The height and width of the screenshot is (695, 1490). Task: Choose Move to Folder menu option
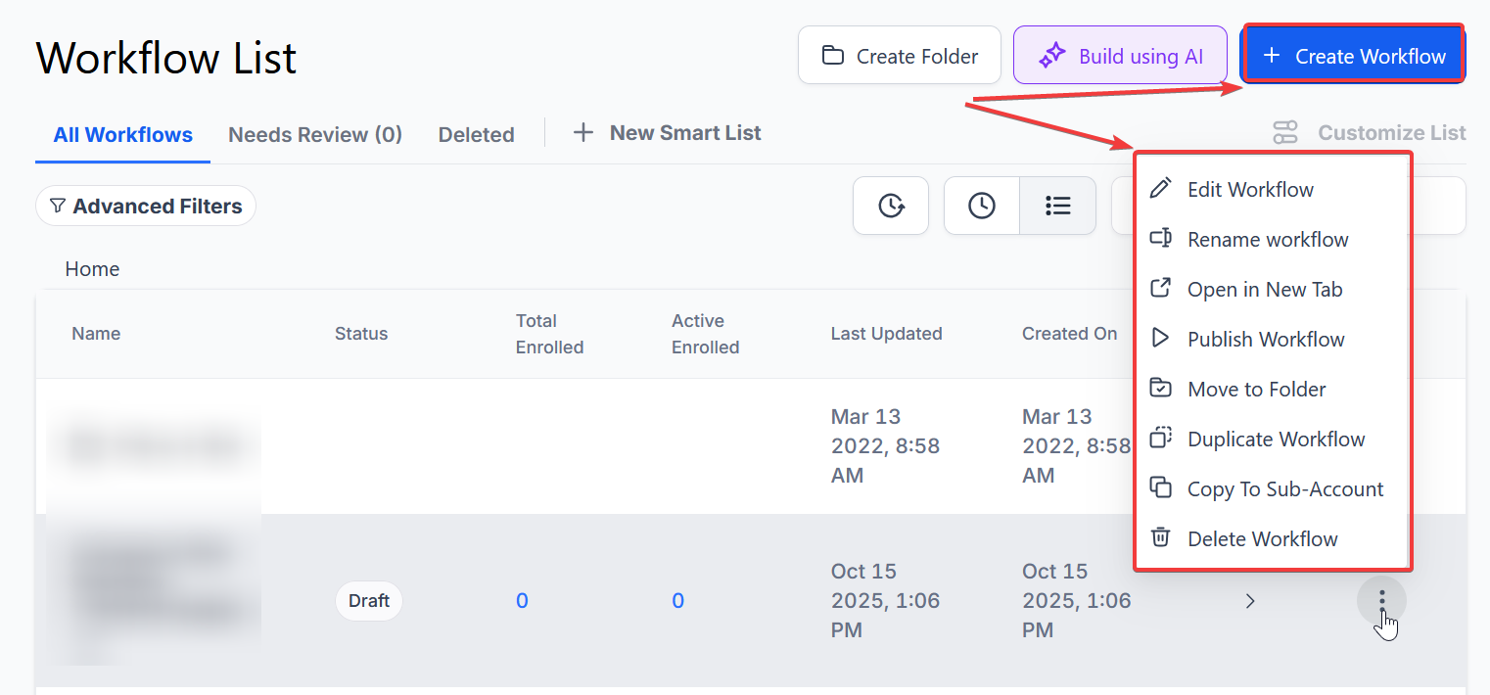[1256, 389]
